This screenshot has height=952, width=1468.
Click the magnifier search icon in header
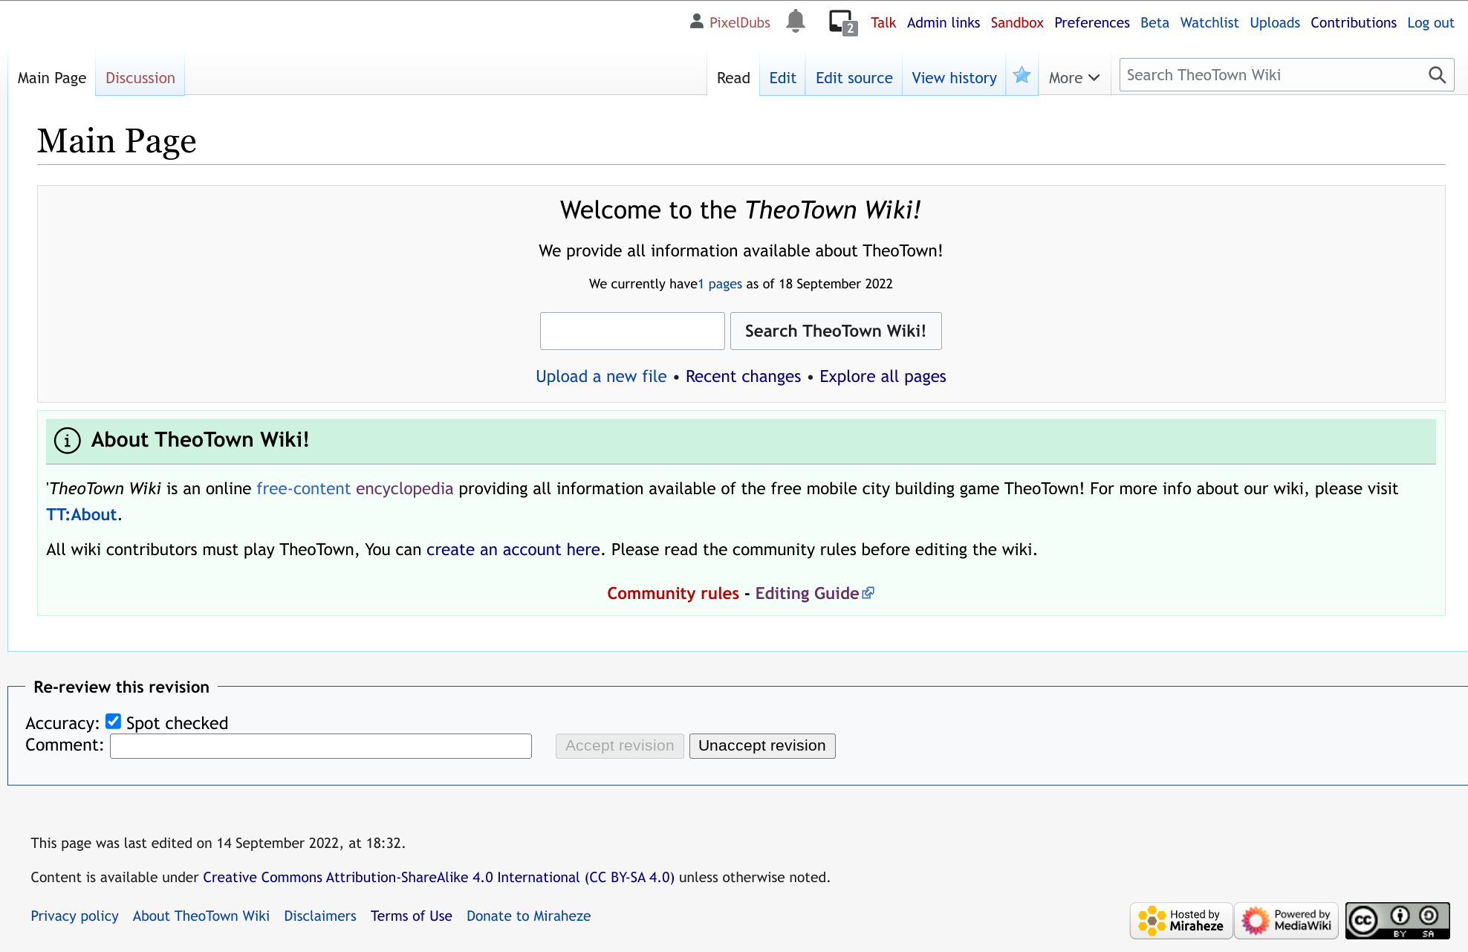coord(1437,75)
